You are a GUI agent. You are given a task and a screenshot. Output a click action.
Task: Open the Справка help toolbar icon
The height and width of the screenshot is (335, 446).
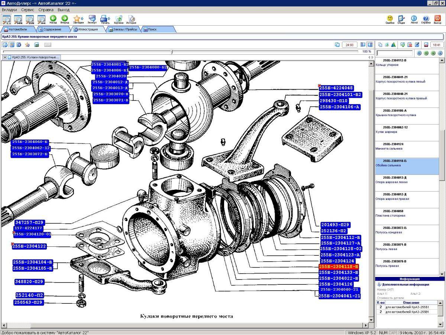click(426, 19)
